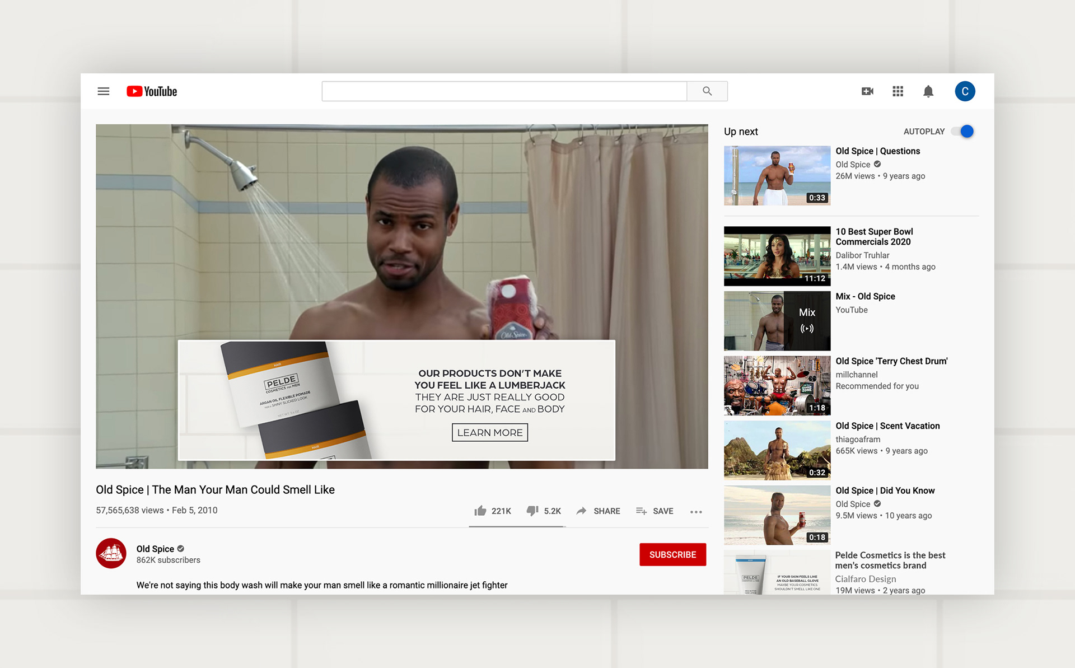Image resolution: width=1075 pixels, height=668 pixels.
Task: Open the create video camera icon
Action: point(867,91)
